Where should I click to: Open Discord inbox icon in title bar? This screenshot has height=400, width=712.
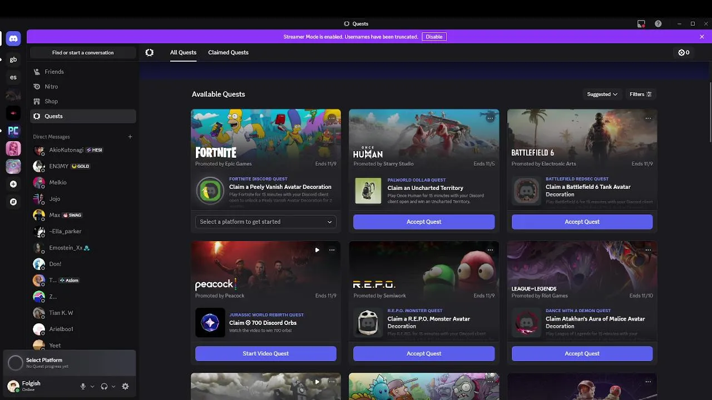[x=641, y=24]
